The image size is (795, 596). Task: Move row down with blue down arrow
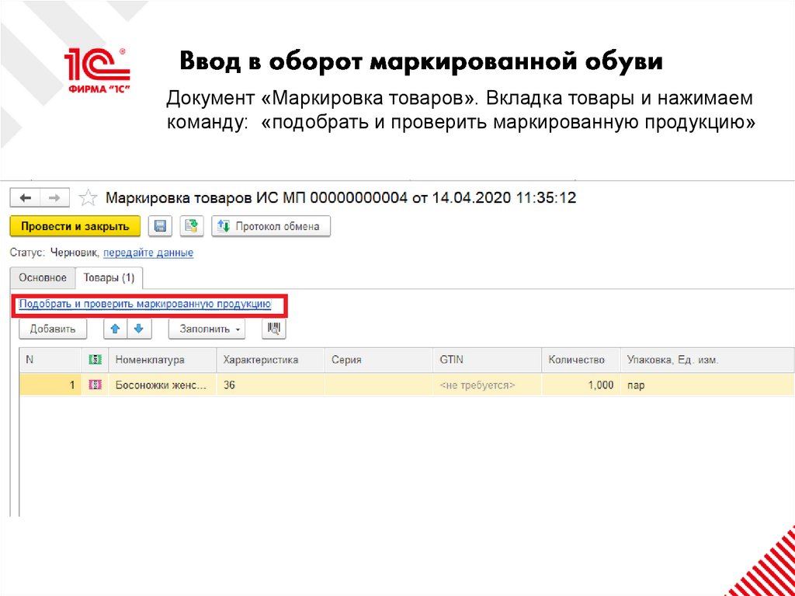139,329
